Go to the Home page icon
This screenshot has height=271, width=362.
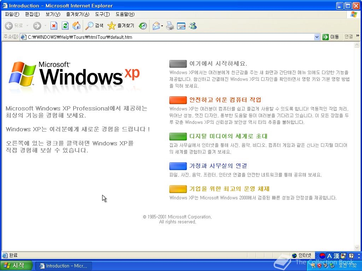76,25
